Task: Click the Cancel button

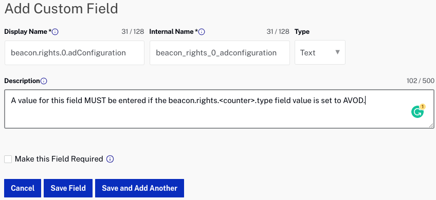Action: point(23,188)
